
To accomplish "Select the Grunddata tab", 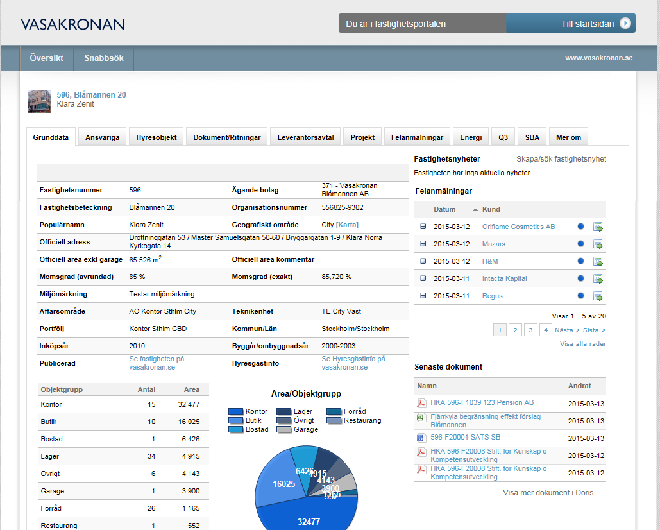I will pyautogui.click(x=51, y=137).
